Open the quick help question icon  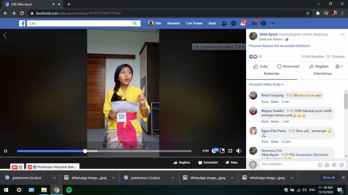pos(263,23)
